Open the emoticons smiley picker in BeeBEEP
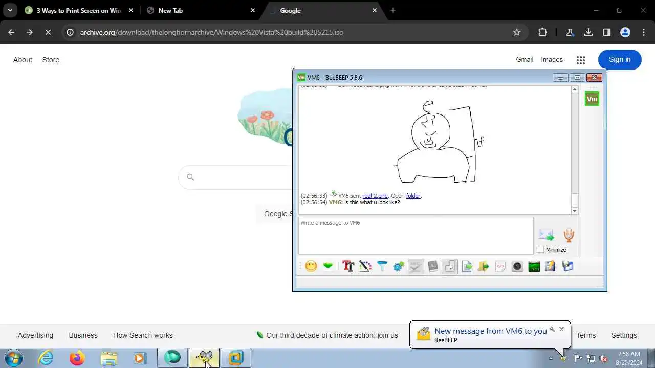Viewport: 655px width, 368px height. coord(311,266)
